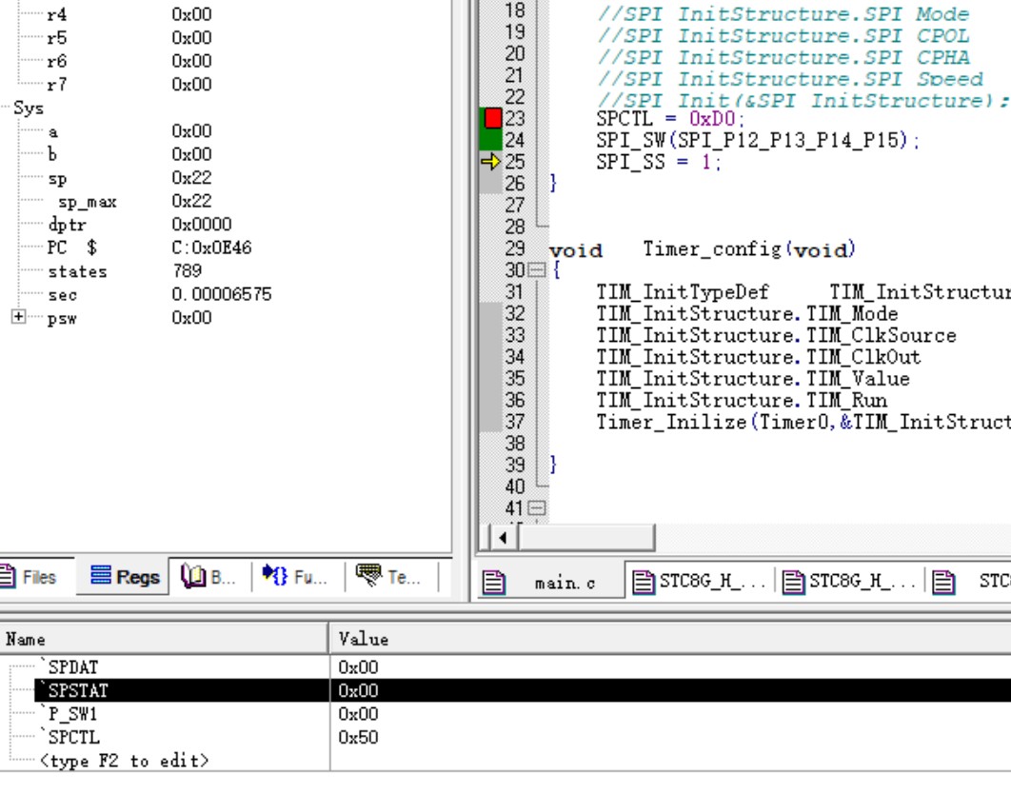Expand the psw register node

point(19,318)
